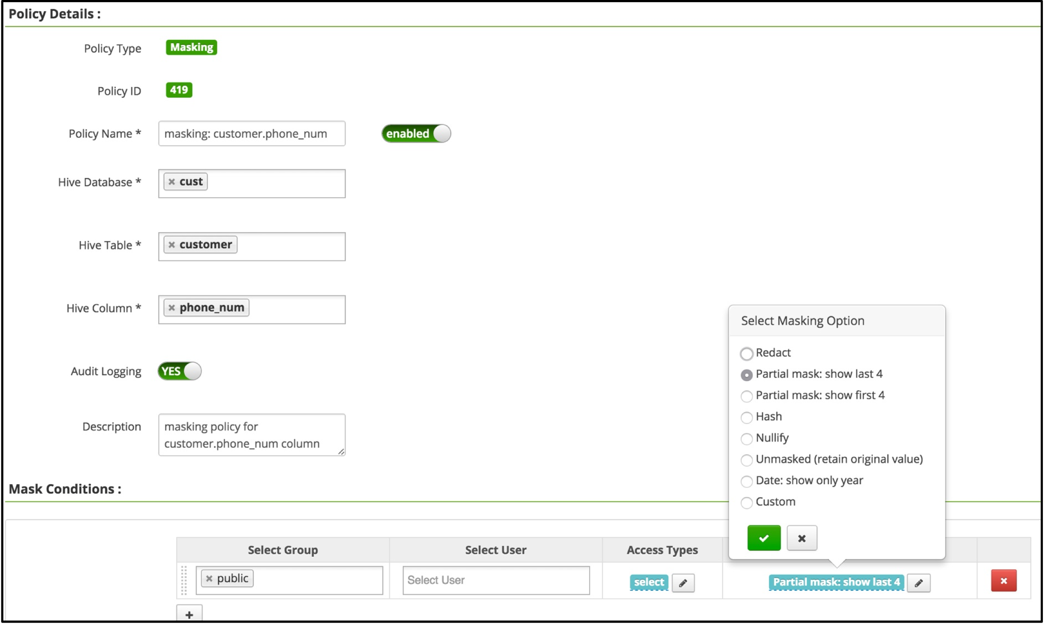Screen dimensions: 1045x626
Task: Select Nullify masking option
Action: 747,439
